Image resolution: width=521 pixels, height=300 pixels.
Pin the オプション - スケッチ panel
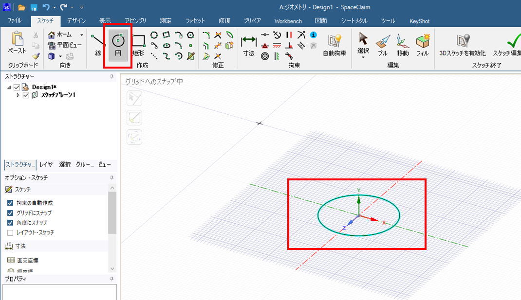pos(112,178)
